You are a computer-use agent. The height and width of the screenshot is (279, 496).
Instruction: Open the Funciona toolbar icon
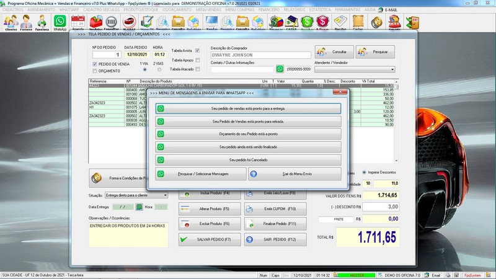pos(42,23)
